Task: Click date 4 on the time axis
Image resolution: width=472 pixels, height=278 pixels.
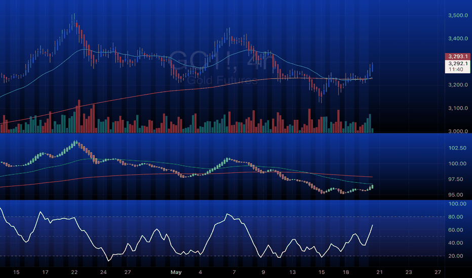Action: [200, 272]
